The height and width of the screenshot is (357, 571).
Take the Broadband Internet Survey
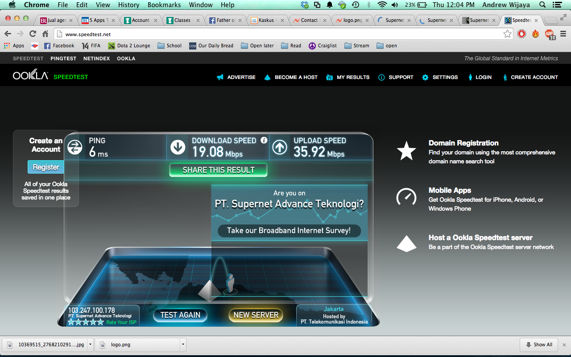pyautogui.click(x=289, y=231)
